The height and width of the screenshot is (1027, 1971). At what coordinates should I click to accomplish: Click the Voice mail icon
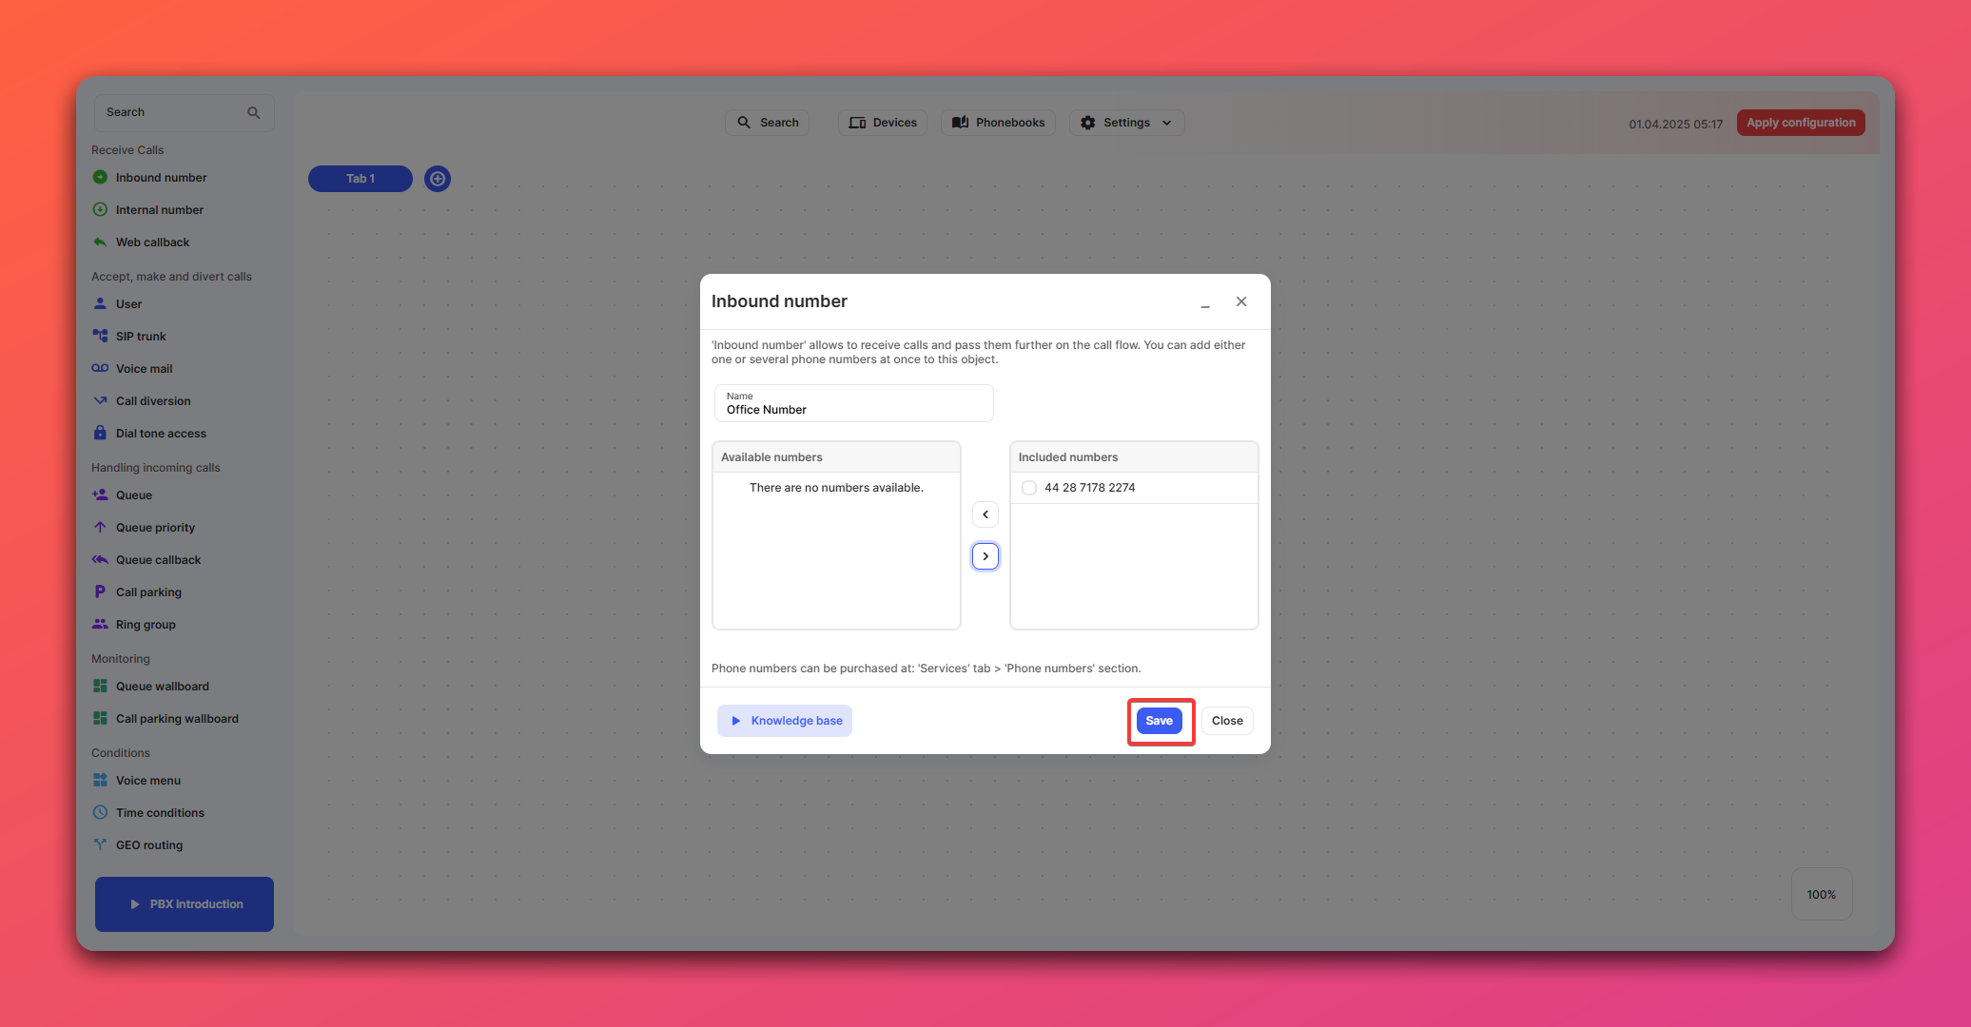tap(100, 368)
